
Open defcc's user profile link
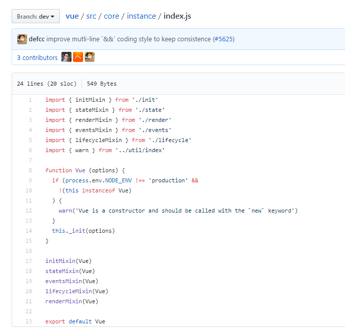click(x=37, y=39)
